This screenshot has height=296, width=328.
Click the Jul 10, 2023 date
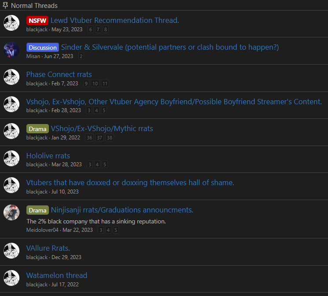(65, 192)
